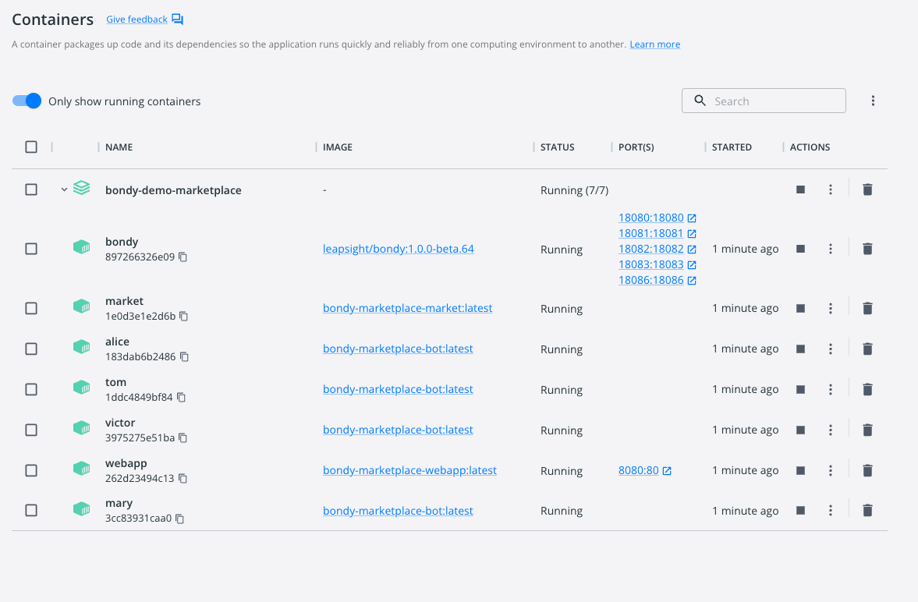Open bondy-marketplace-webapp:latest image link
The width and height of the screenshot is (918, 602).
[x=409, y=470]
